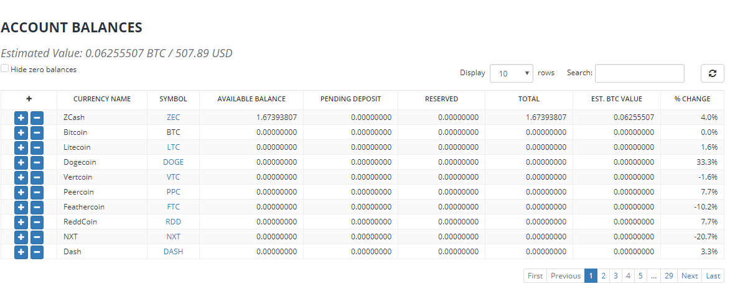Click the plus deposit button for Dogecoin
This screenshot has height=294, width=730.
tap(21, 162)
